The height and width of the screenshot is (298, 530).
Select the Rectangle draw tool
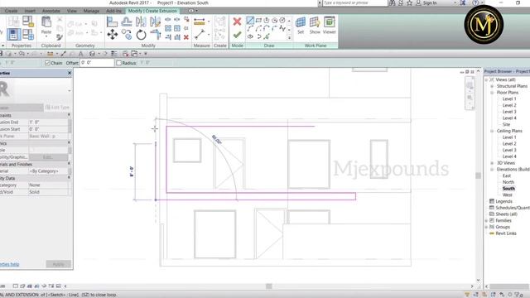[258, 21]
